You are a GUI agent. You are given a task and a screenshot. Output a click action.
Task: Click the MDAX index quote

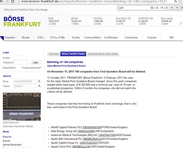(x=76, y=21)
